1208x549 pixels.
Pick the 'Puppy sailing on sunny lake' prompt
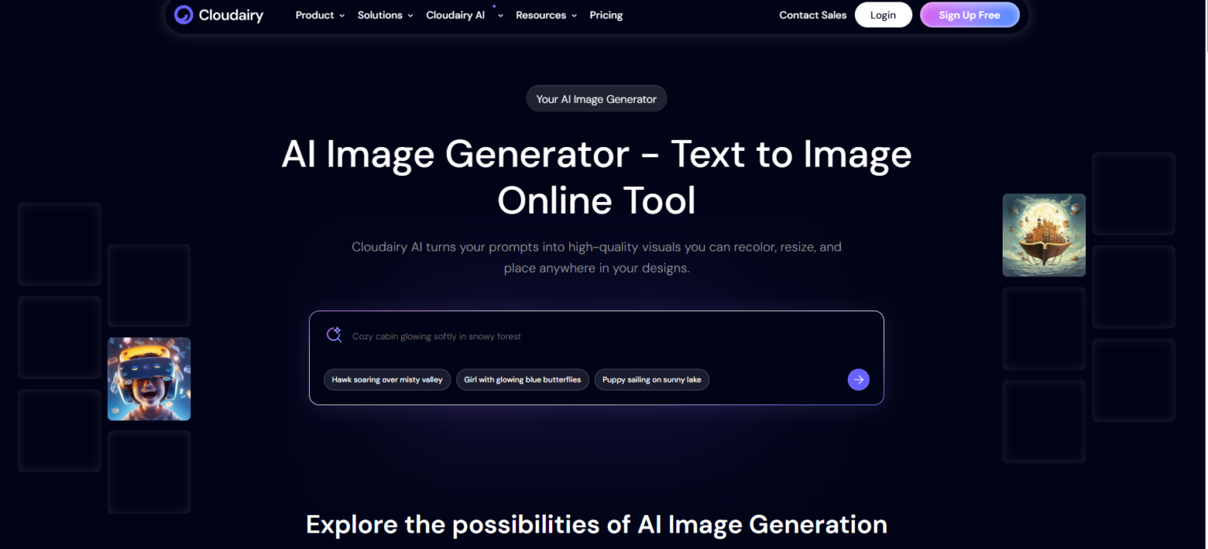651,379
